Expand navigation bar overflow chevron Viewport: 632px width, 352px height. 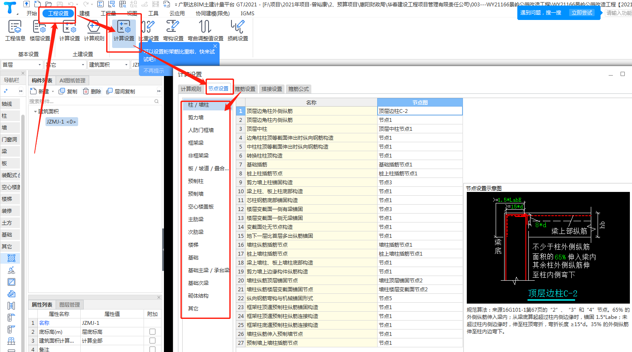(x=21, y=91)
